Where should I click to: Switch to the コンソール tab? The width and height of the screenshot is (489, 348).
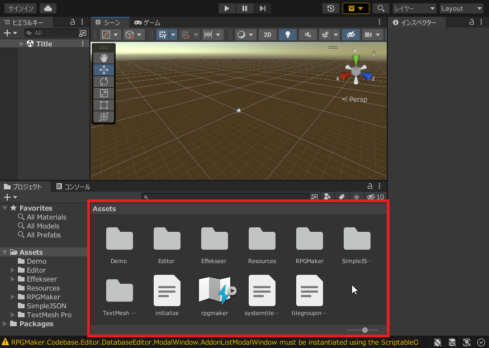click(x=73, y=187)
